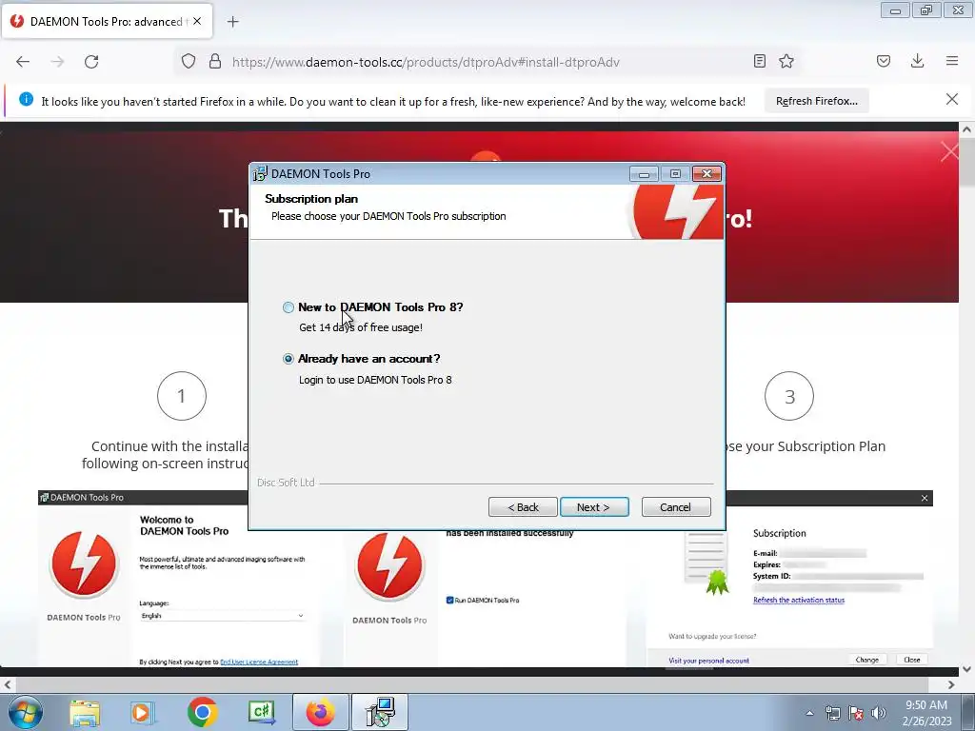Dismiss the Firefox notification bar
Viewport: 975px width, 731px height.
point(951,99)
